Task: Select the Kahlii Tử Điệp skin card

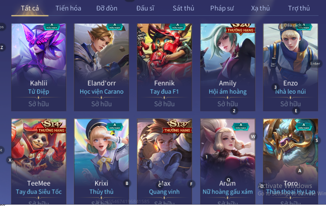Action: pos(39,67)
